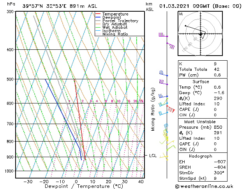
Task: Click the 500 hPa pressure axis label
Action: [10, 79]
